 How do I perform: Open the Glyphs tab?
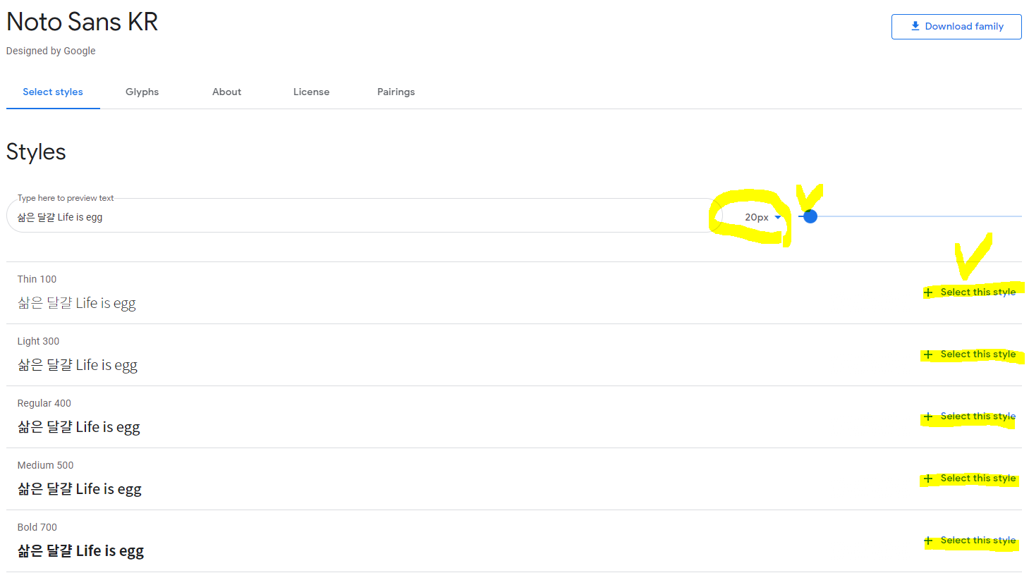click(142, 92)
